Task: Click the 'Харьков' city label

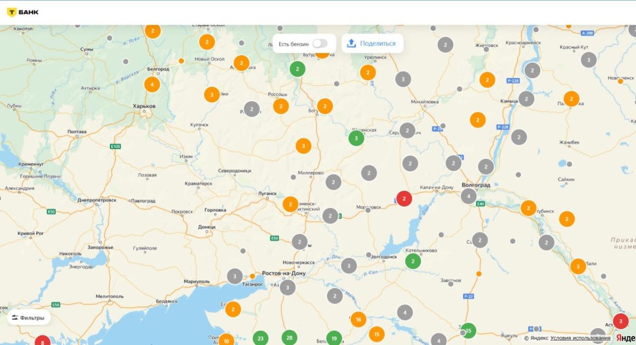Action: point(144,106)
